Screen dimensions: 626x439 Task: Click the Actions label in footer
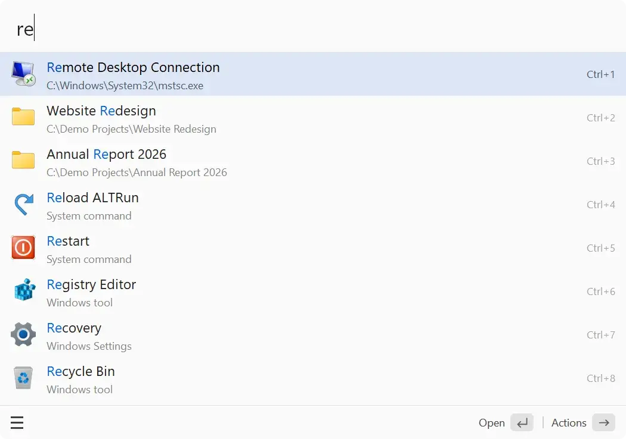pyautogui.click(x=569, y=423)
